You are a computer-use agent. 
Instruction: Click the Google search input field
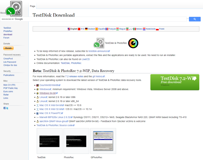click(x=93, y=19)
